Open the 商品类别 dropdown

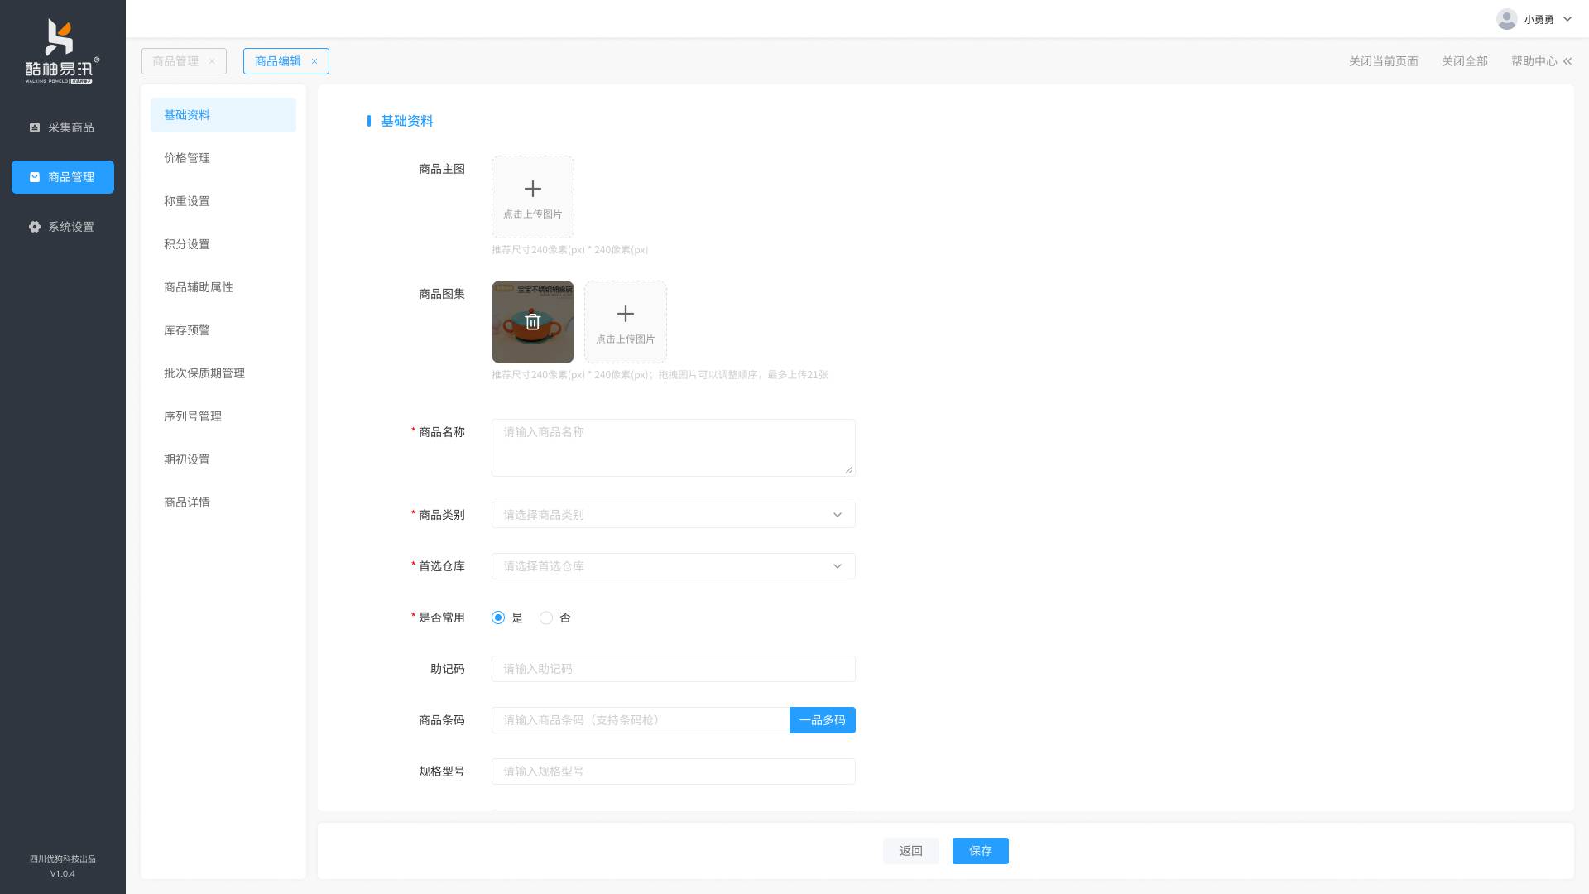pyautogui.click(x=673, y=515)
